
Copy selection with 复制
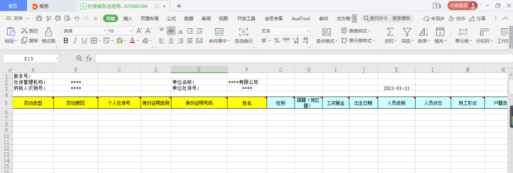pos(29,41)
